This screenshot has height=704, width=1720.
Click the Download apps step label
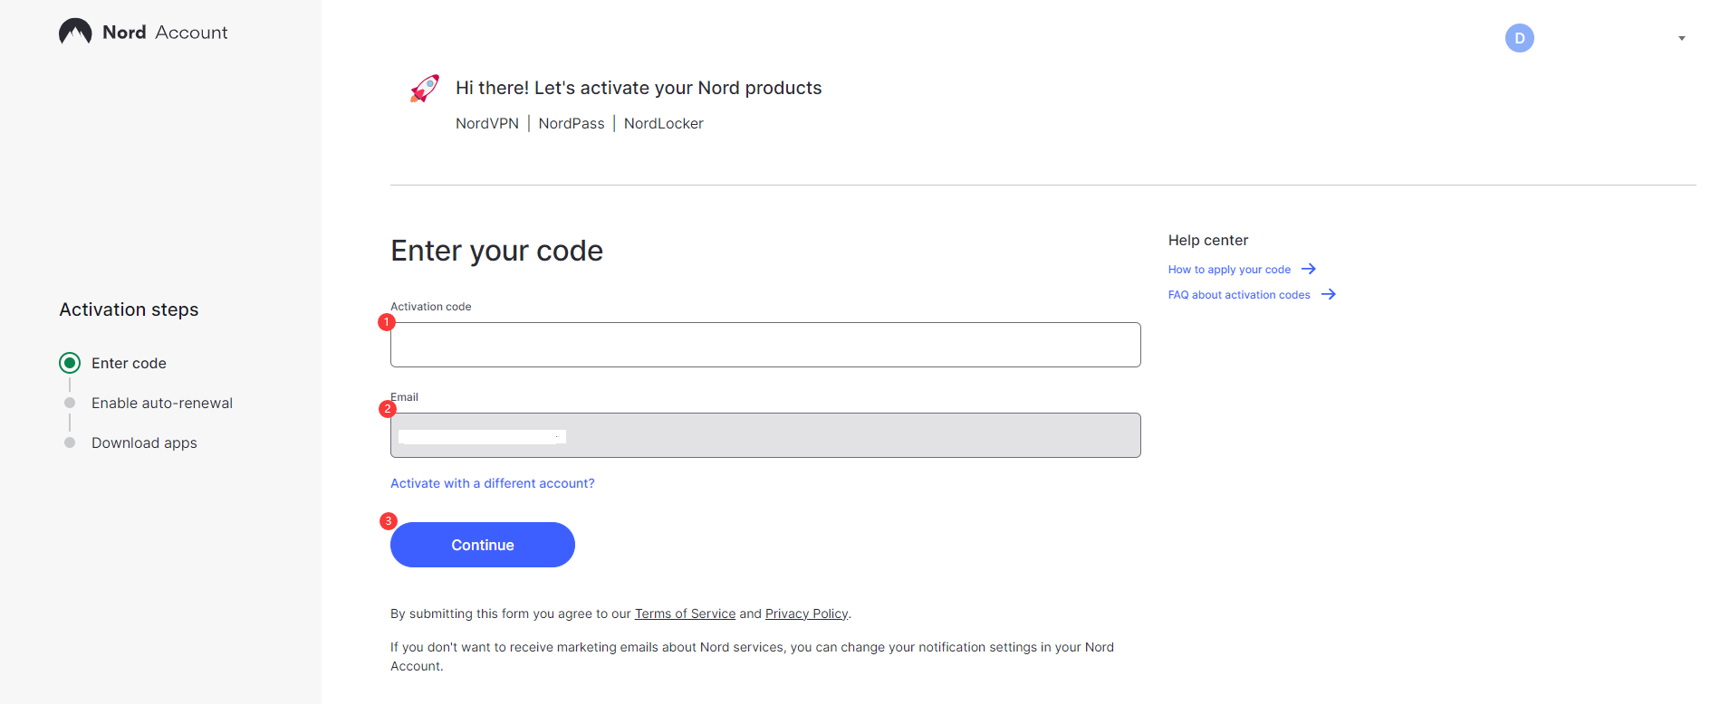pyautogui.click(x=144, y=442)
